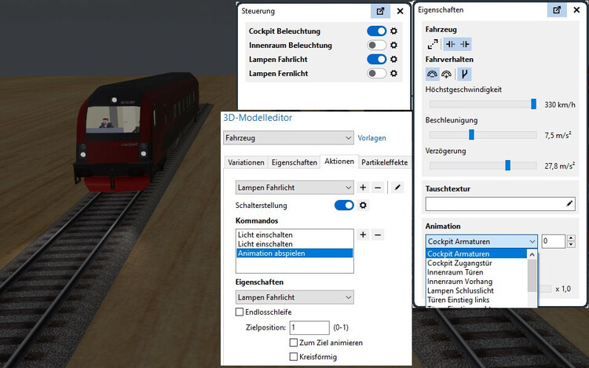Switch to the Variationen tab
This screenshot has width=589, height=368.
[245, 162]
